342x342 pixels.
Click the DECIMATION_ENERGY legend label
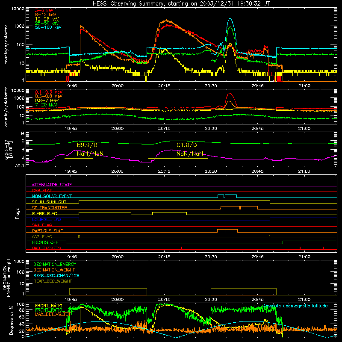(55, 264)
